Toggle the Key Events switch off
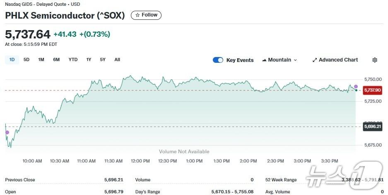The width and height of the screenshot is (388, 195). coord(218,60)
